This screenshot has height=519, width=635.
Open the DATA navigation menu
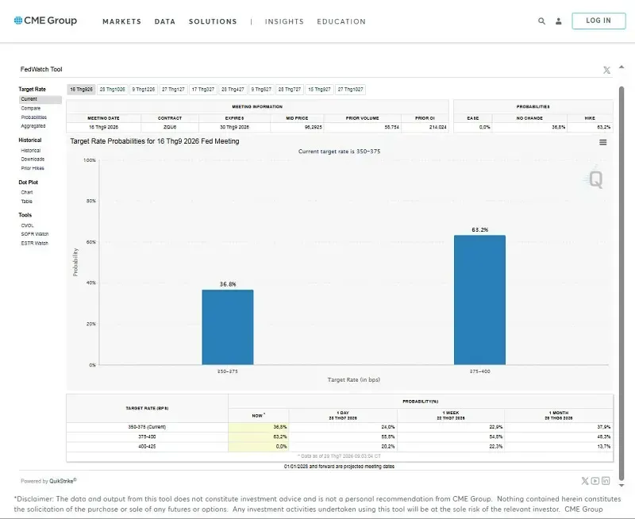point(165,21)
